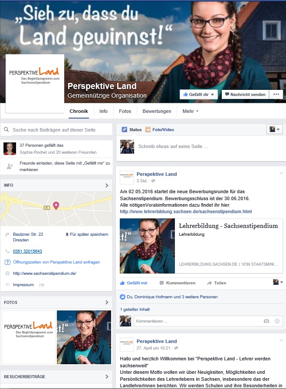Open the Lehrerbildung link preview image
286x389 pixels.
coord(148,246)
